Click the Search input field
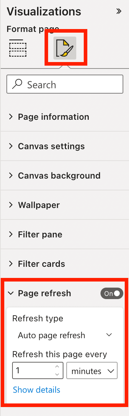Image resolution: width=129 pixels, height=416 pixels. [x=64, y=84]
